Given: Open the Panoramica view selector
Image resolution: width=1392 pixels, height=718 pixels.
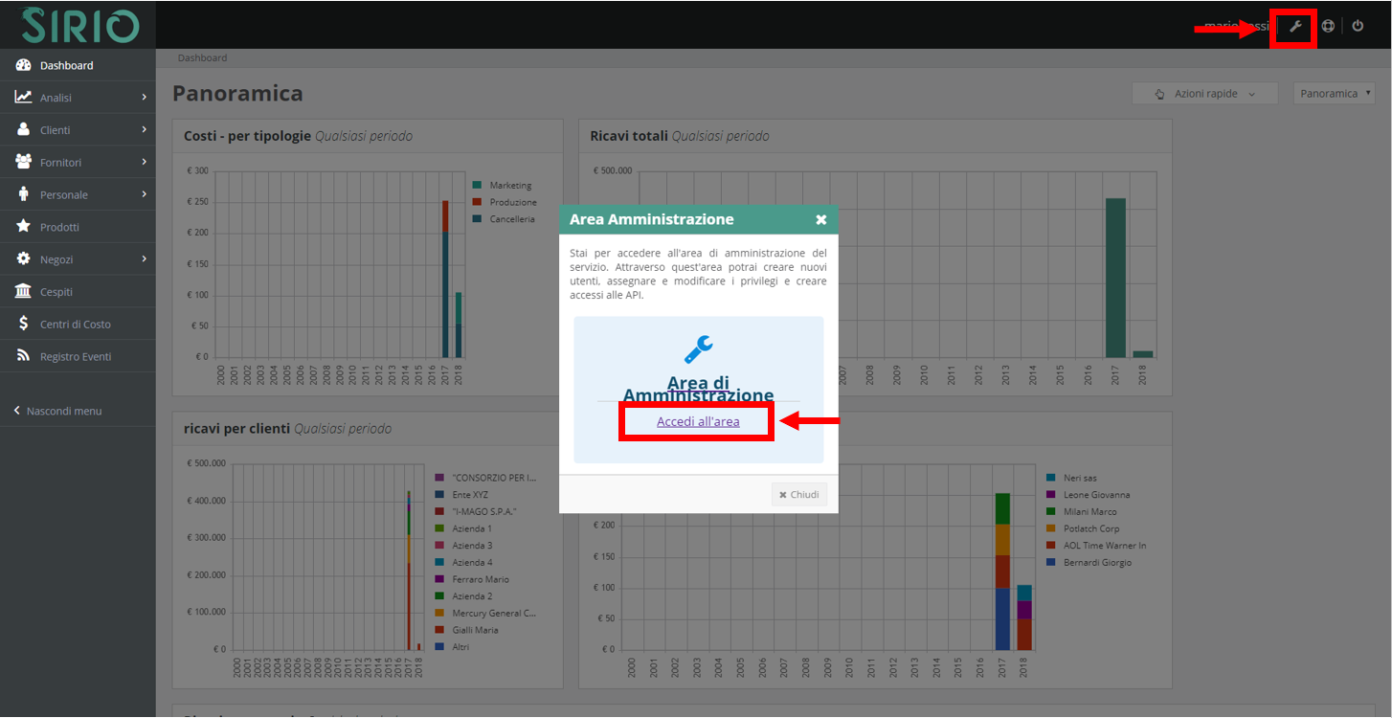Looking at the screenshot, I should [x=1334, y=93].
